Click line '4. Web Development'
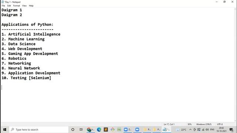The image size is (237, 133). pyautogui.click(x=22, y=49)
